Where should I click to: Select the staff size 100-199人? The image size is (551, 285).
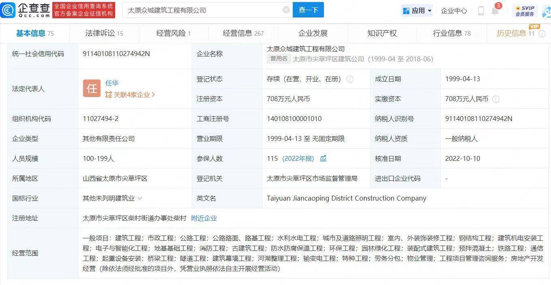99,159
